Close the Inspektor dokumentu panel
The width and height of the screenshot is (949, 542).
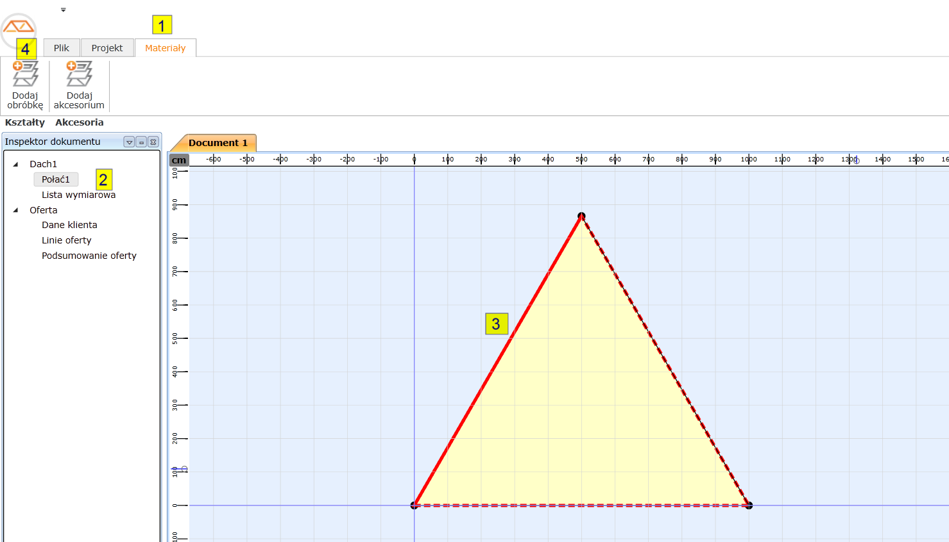pos(153,142)
